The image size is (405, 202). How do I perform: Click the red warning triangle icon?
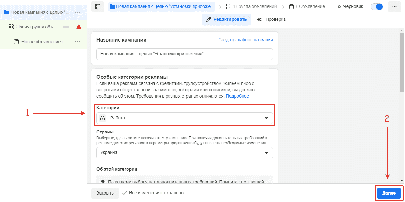[x=79, y=27]
